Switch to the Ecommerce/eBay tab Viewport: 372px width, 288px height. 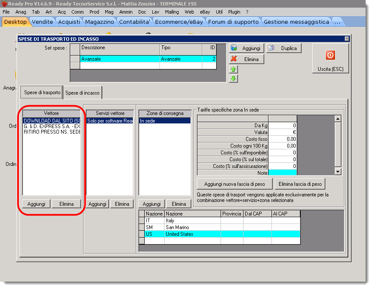point(179,22)
